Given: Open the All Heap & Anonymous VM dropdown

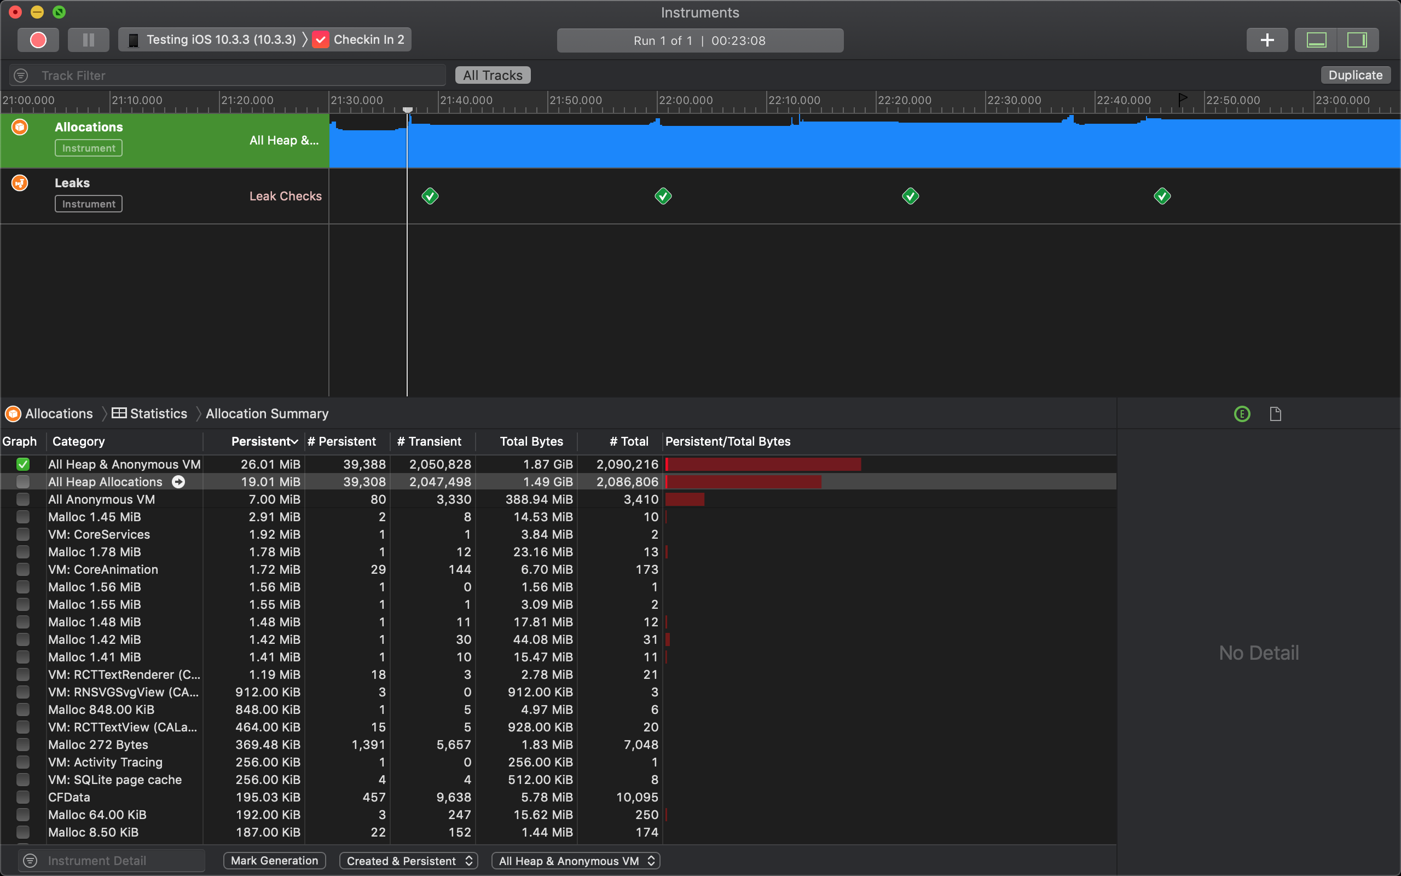Looking at the screenshot, I should pyautogui.click(x=576, y=860).
